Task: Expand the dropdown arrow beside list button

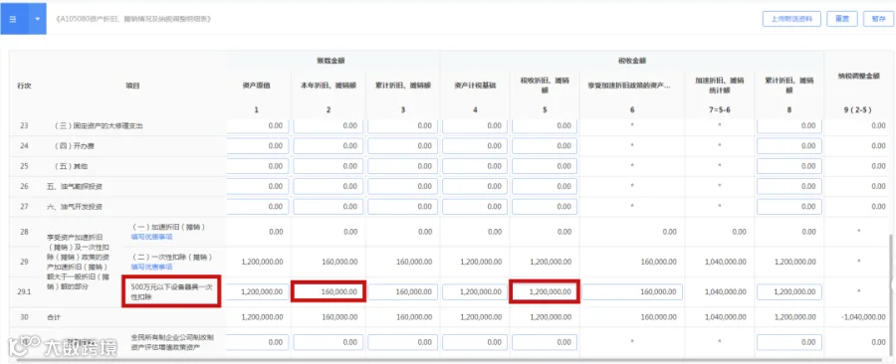Action: click(37, 19)
